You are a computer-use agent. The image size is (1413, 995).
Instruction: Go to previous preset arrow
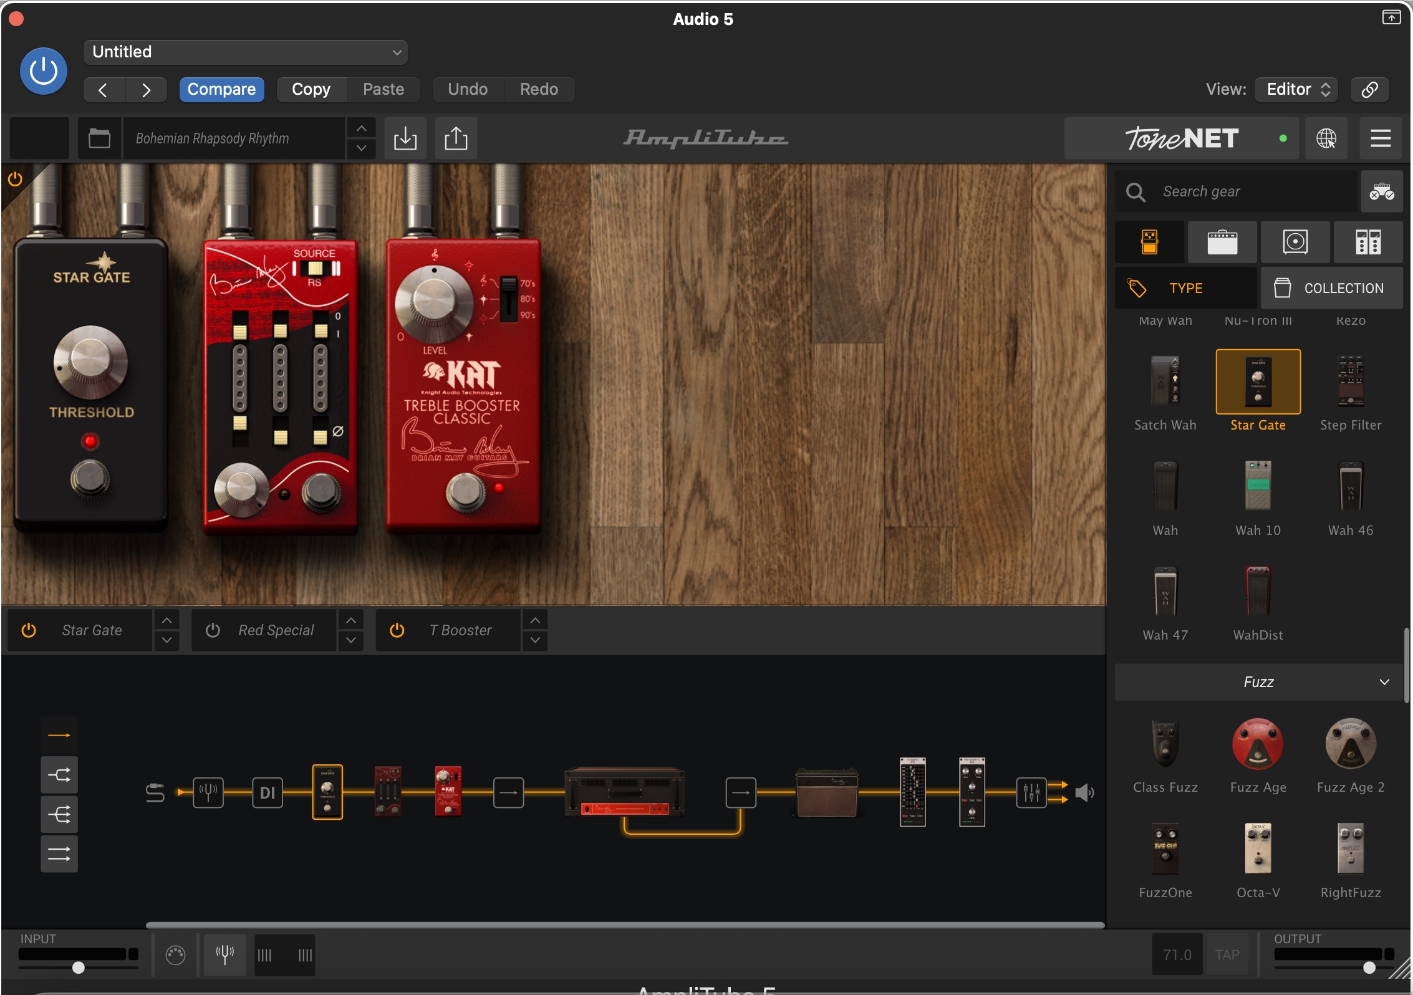coord(104,90)
